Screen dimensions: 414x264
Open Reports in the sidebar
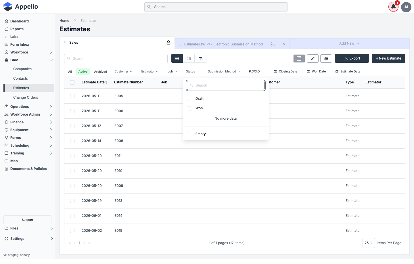click(x=17, y=29)
